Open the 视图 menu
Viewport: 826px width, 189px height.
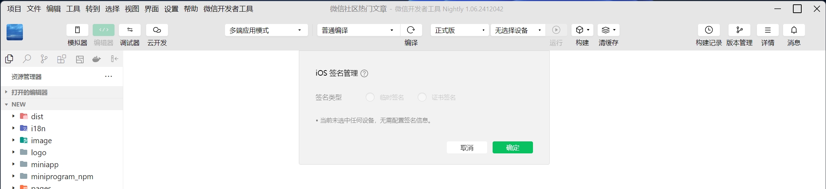coord(132,9)
